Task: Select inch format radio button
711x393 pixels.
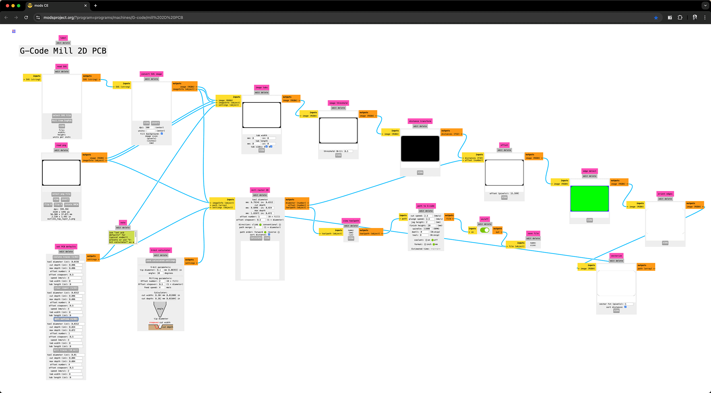Action: 425,244
